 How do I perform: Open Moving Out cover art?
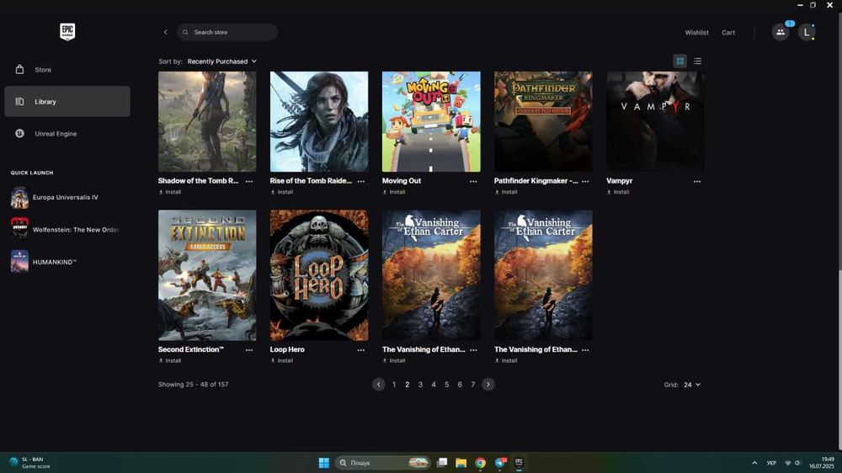click(x=431, y=121)
